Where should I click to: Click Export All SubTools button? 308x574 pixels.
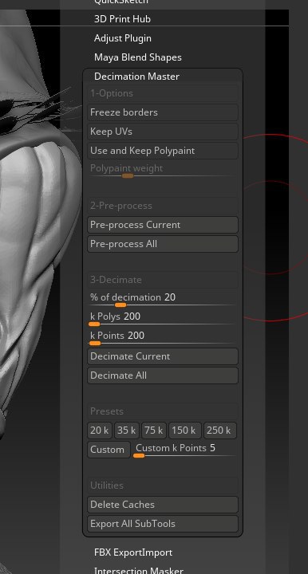point(163,524)
